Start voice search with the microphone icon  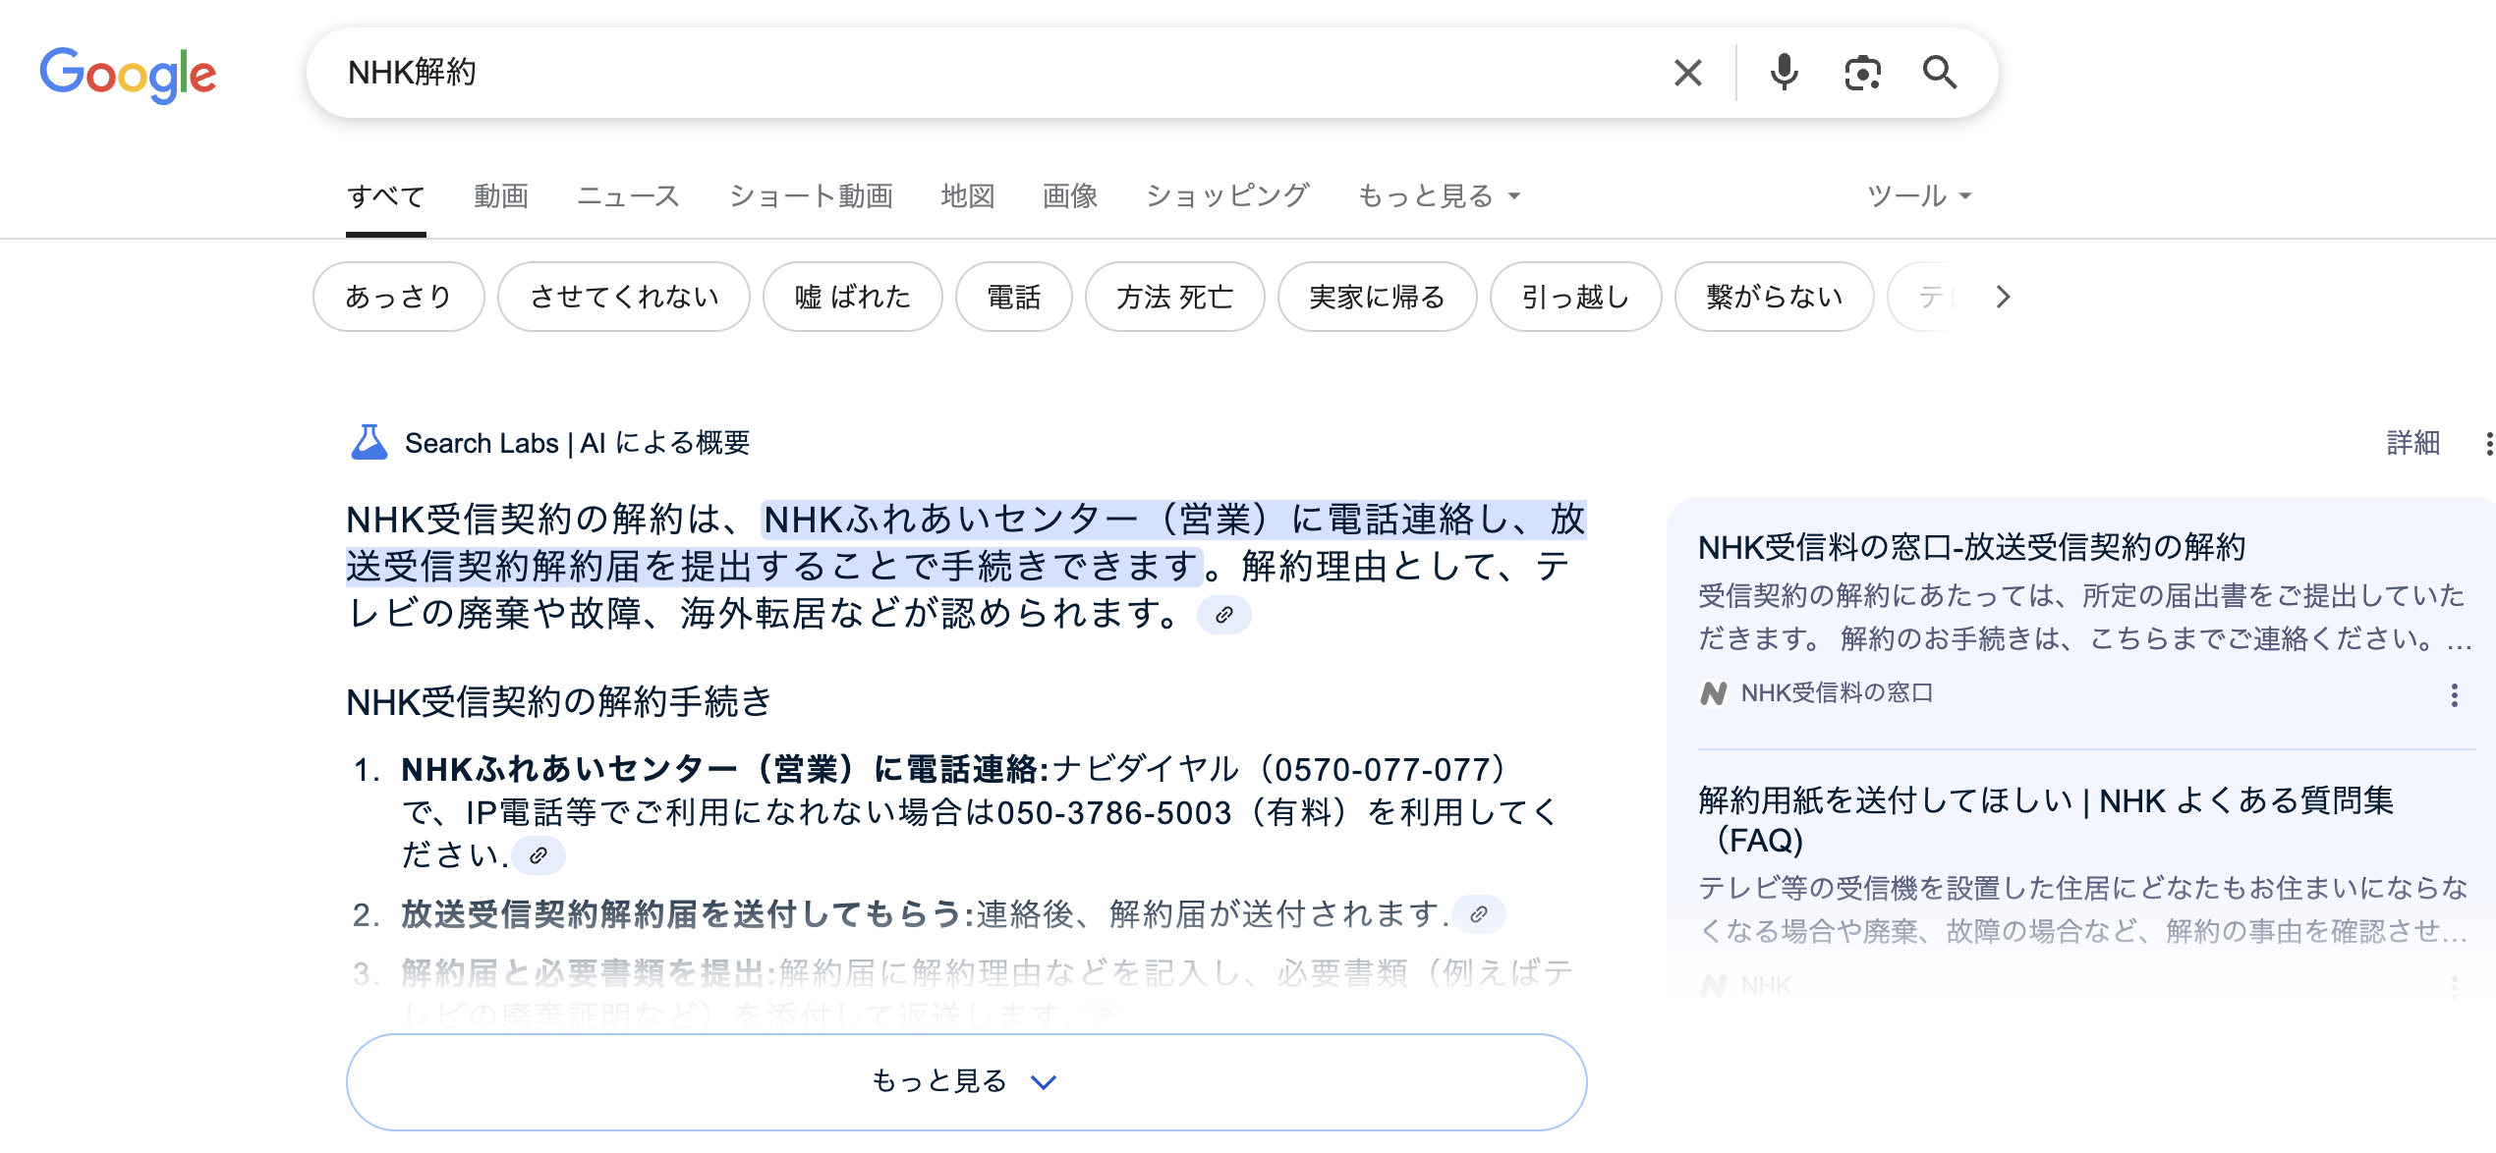coord(1784,73)
